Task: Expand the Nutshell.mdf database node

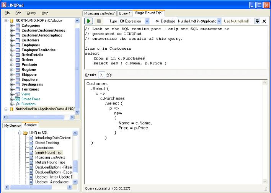Action: [x=6, y=109]
